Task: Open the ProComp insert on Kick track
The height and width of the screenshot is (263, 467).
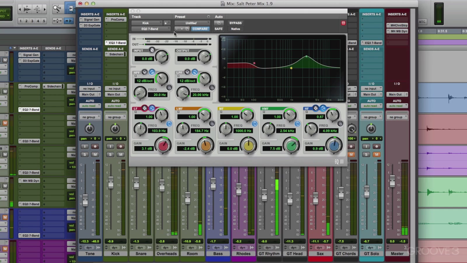Action: pyautogui.click(x=116, y=20)
